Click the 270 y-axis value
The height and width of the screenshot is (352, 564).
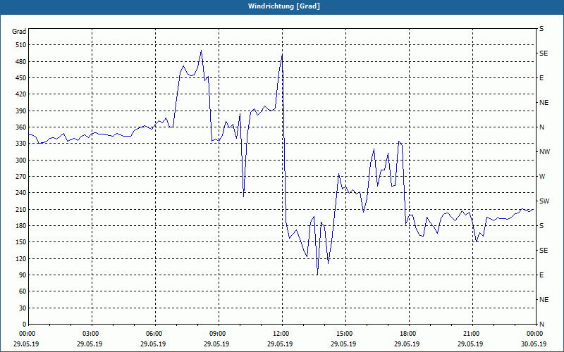pyautogui.click(x=21, y=177)
